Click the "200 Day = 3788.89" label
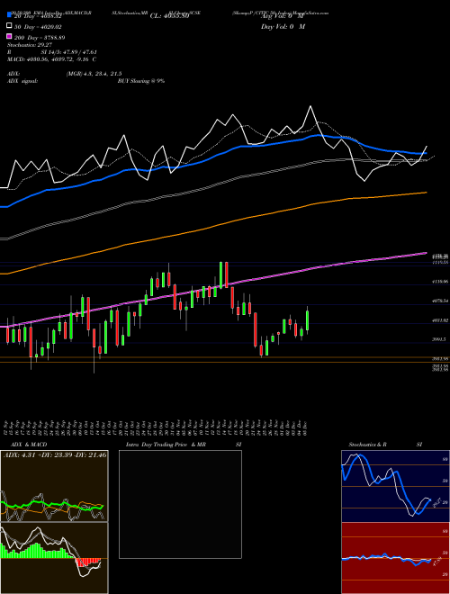This screenshot has height=594, width=450. click(x=40, y=38)
